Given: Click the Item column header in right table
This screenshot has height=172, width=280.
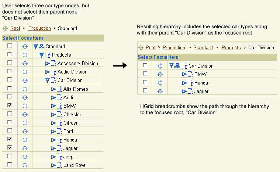Looking at the screenshot, I should coord(173,57).
